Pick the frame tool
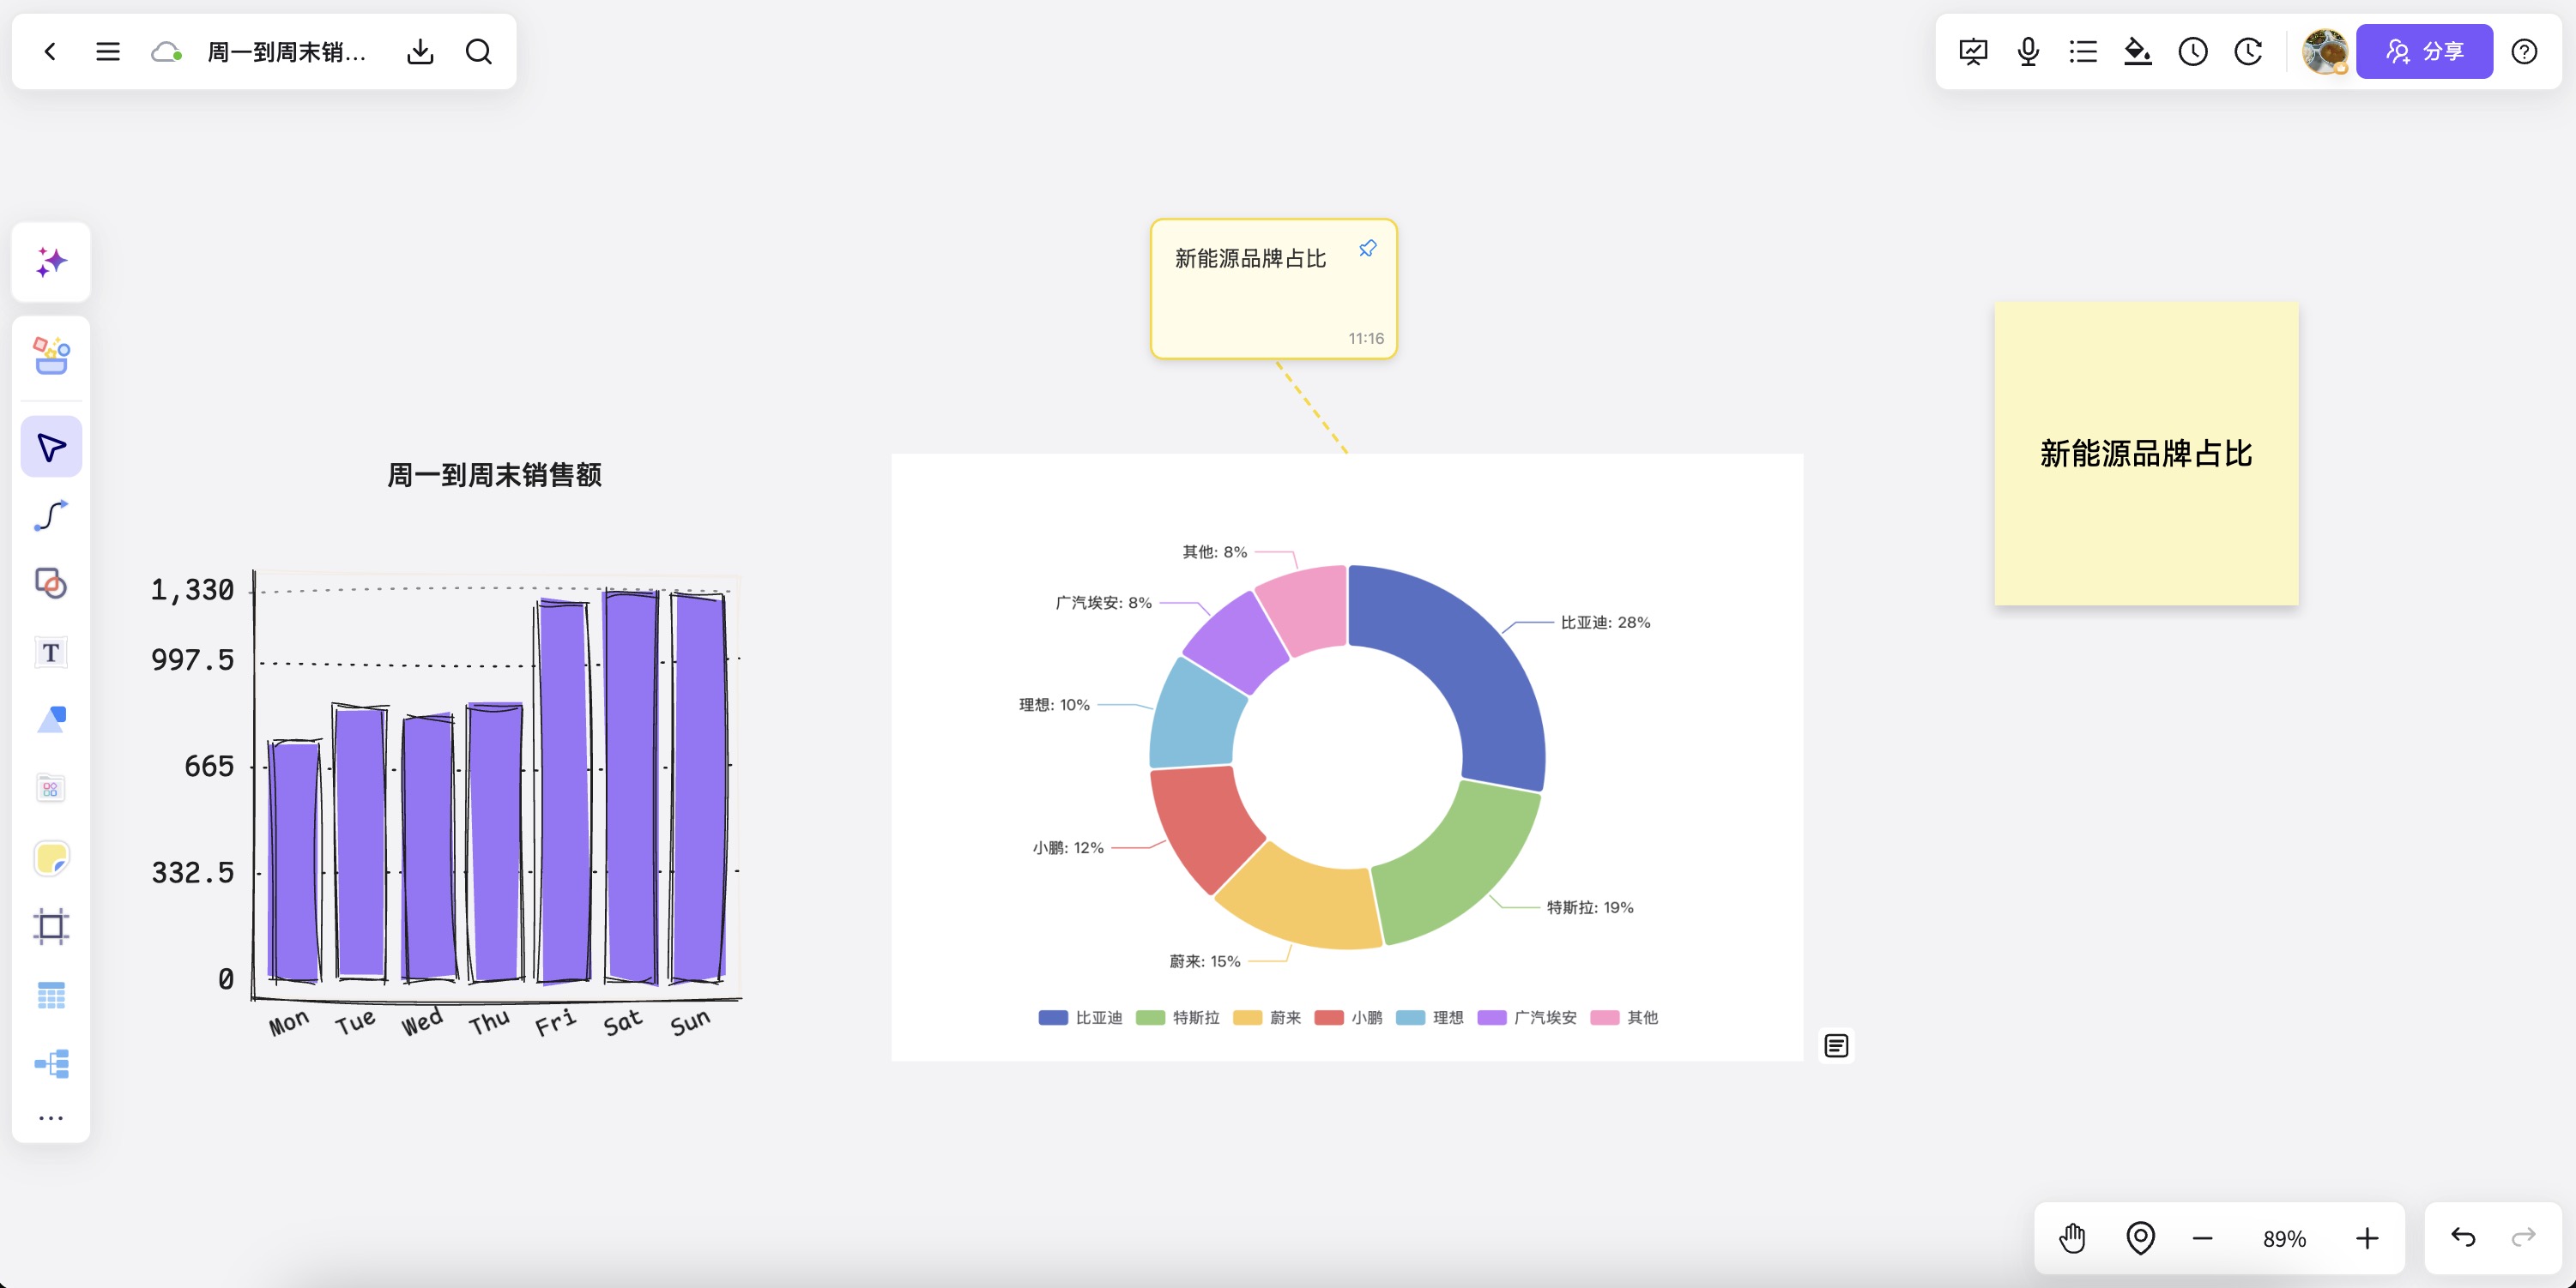2576x1288 pixels. (x=51, y=926)
